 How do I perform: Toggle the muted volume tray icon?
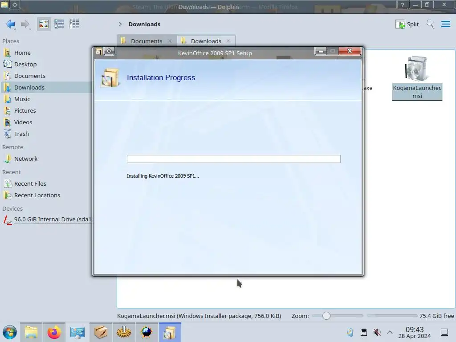point(377,332)
